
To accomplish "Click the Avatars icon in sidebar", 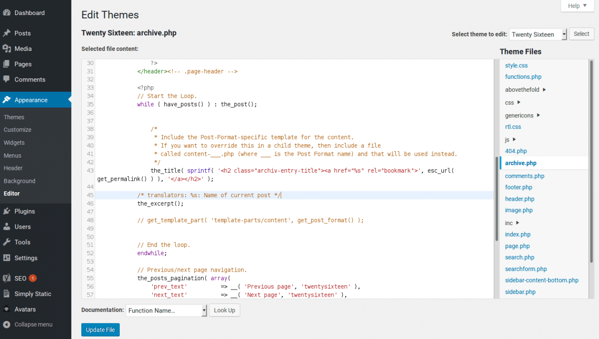I will click(7, 309).
